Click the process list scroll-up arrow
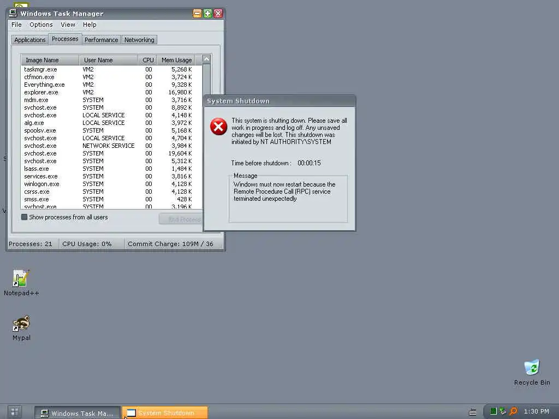 pos(206,59)
